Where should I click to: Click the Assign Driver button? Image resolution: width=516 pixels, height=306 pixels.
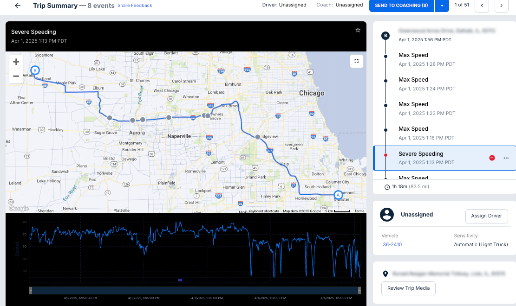486,216
